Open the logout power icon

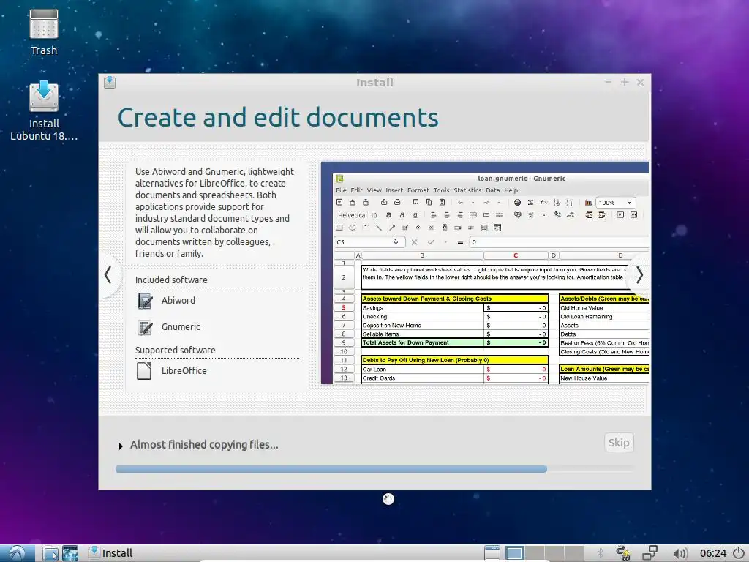click(x=739, y=553)
